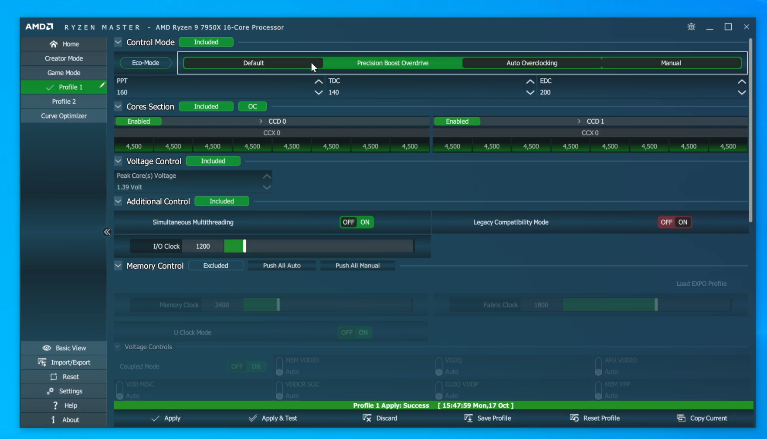The height and width of the screenshot is (439, 767).
Task: Click the Apply checkmark icon
Action: [x=155, y=418]
